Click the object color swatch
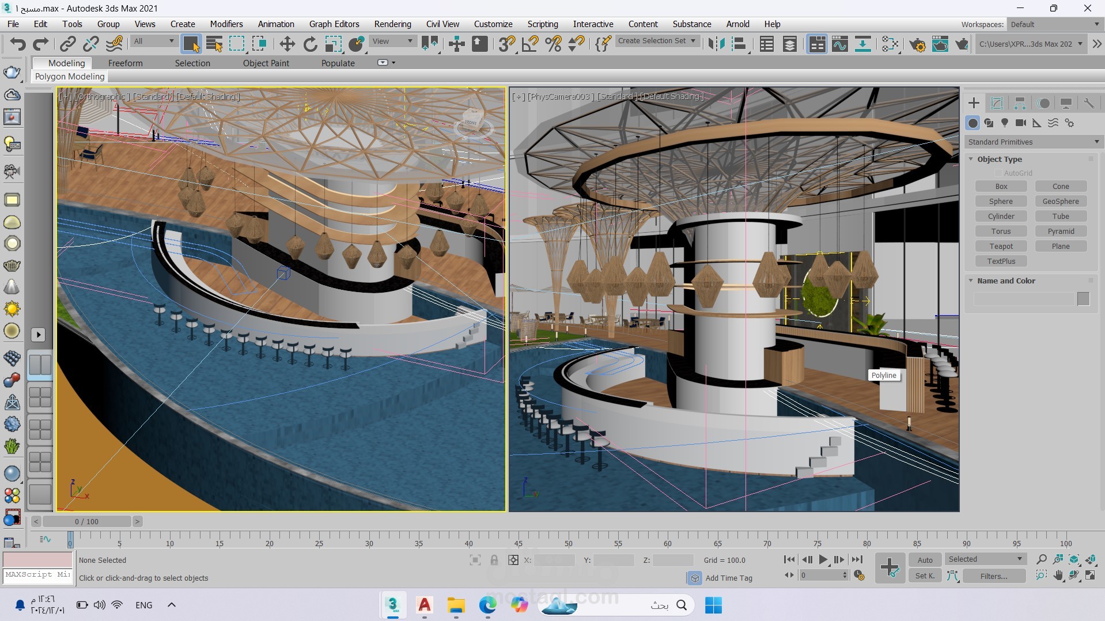1105x621 pixels. (x=1083, y=298)
